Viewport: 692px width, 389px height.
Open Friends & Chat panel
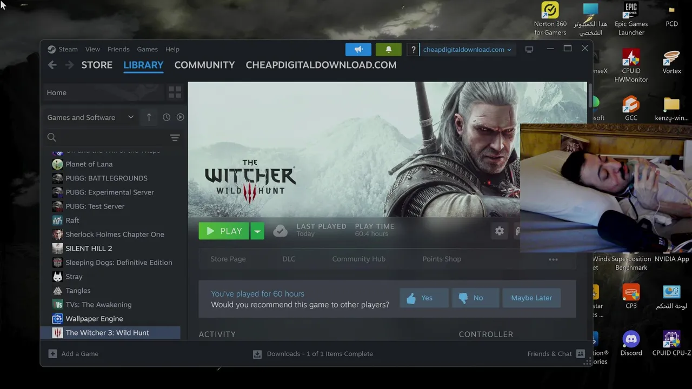coord(556,354)
